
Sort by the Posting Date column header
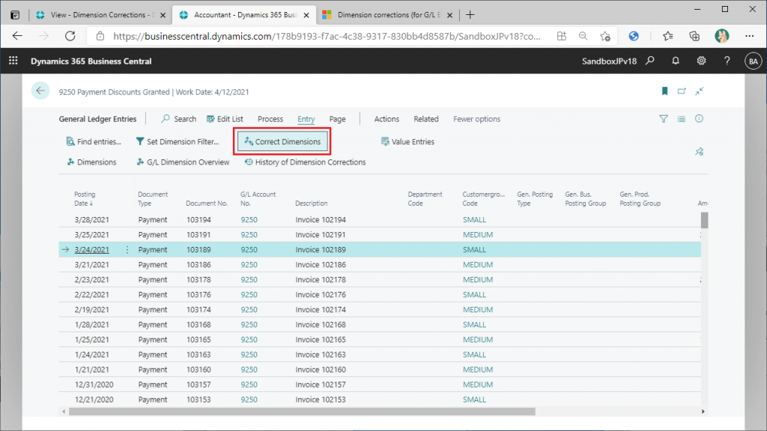[x=84, y=199]
